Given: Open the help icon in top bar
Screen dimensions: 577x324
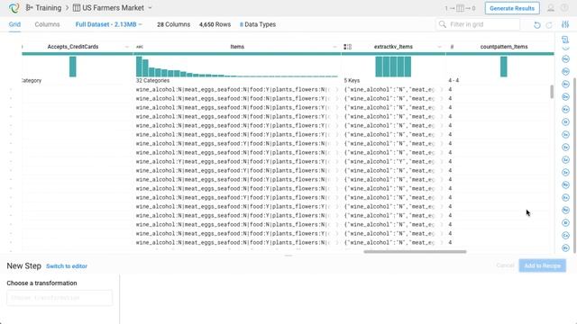Looking at the screenshot, I should [x=564, y=8].
